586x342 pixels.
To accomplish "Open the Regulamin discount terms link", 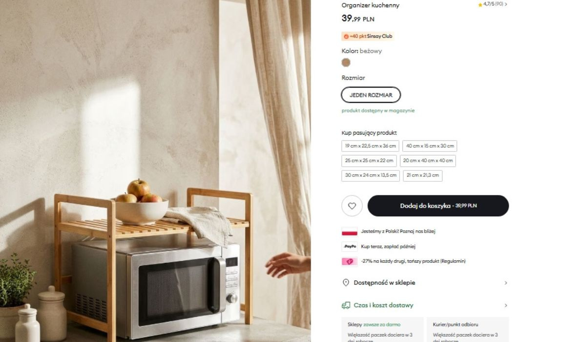I will (x=453, y=261).
